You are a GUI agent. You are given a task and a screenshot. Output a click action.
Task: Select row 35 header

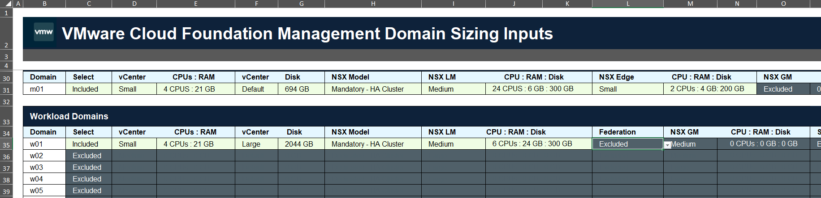[6, 145]
